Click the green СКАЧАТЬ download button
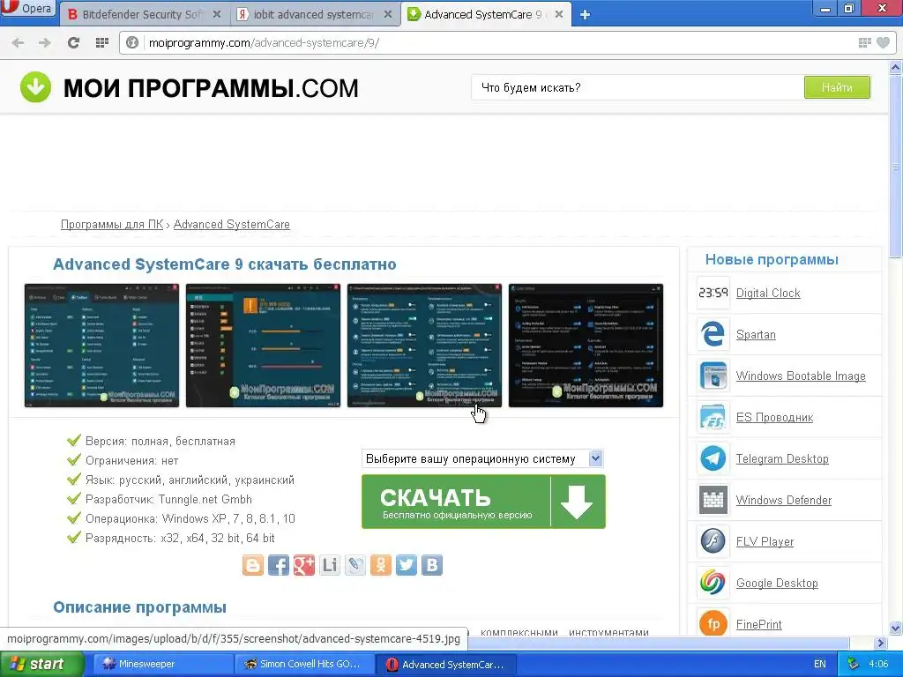This screenshot has height=677, width=903. (x=484, y=502)
